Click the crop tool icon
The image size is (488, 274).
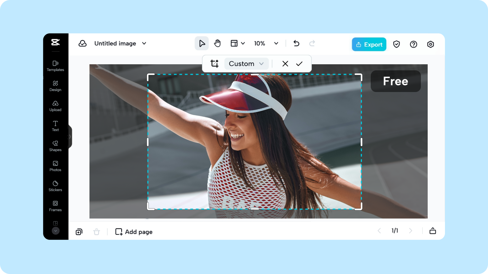point(215,64)
